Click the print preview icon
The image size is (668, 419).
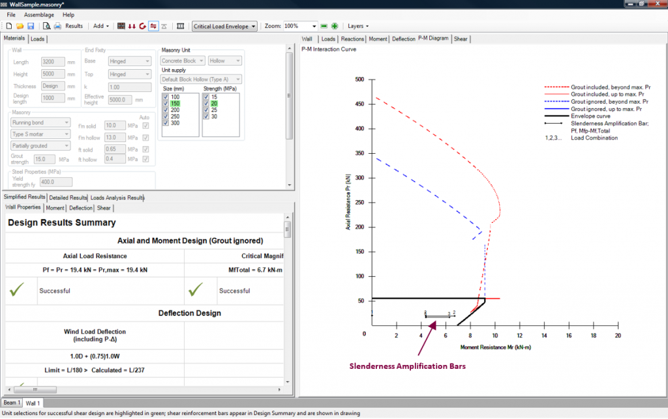pyautogui.click(x=47, y=26)
